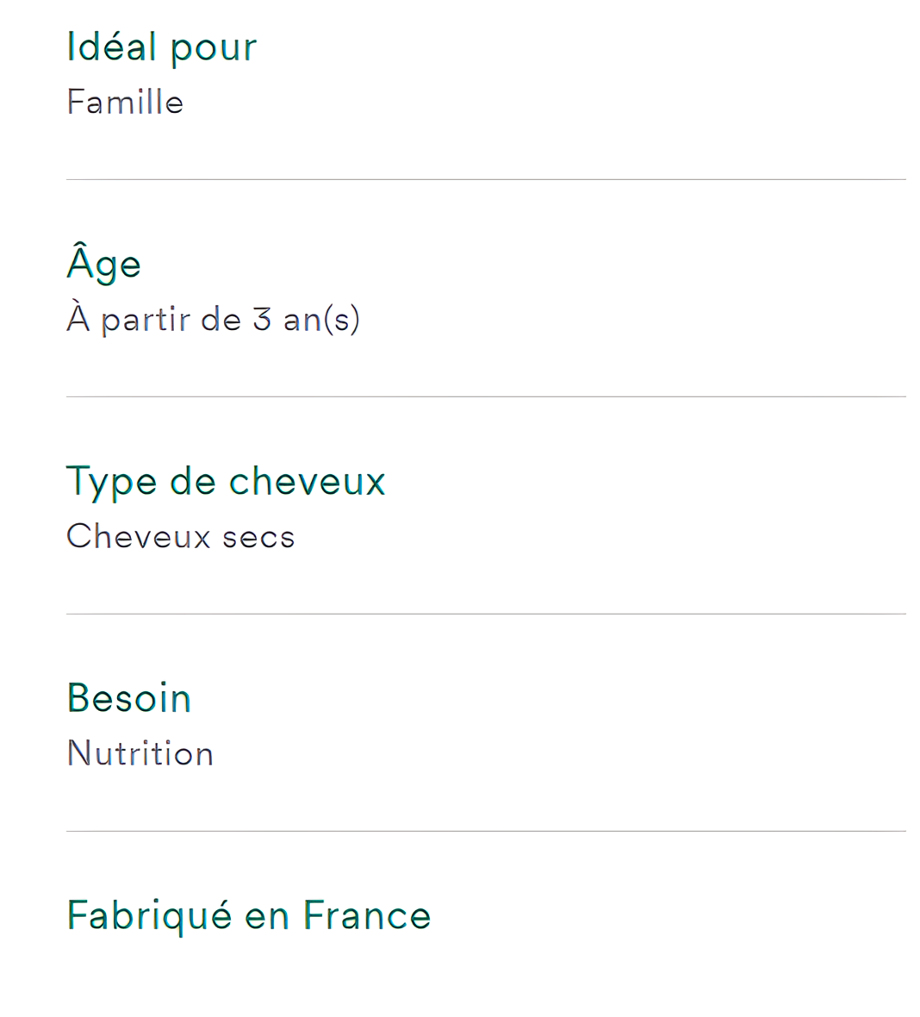Click the divider below the age value
Viewport: 920px width, 1017px height.
(x=486, y=397)
